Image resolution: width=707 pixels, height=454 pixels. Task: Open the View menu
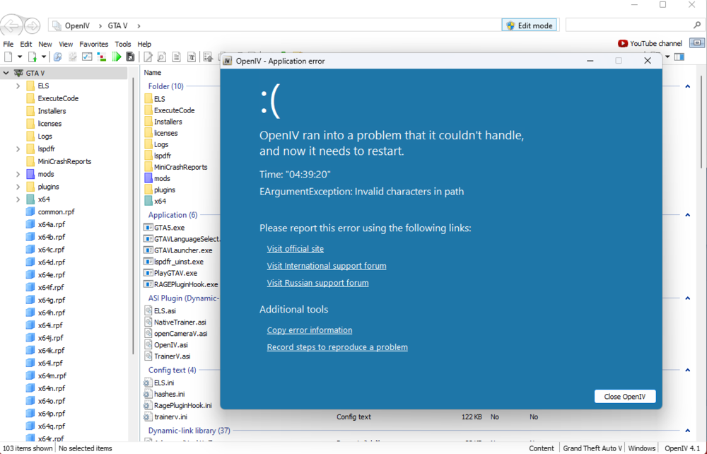[x=66, y=44]
